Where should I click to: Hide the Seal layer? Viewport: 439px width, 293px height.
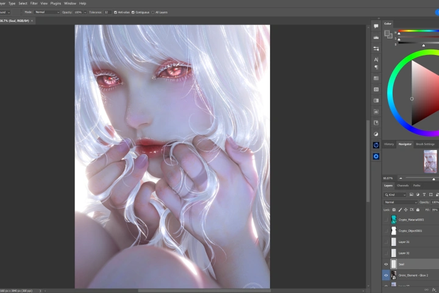(386, 264)
